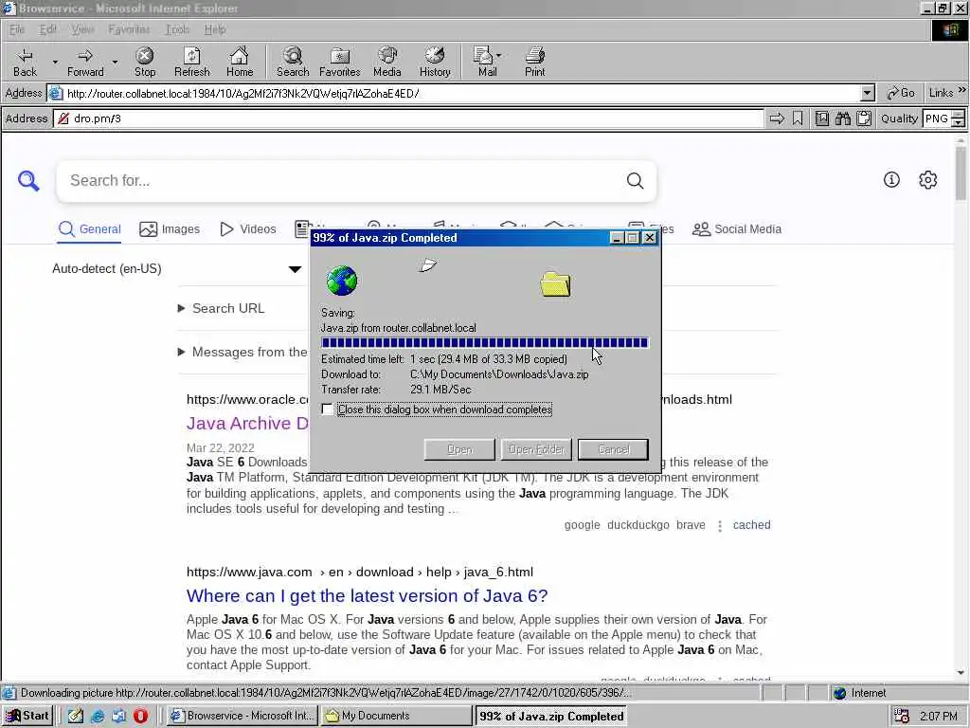Open the History toolbar button
The width and height of the screenshot is (970, 728).
[x=435, y=62]
